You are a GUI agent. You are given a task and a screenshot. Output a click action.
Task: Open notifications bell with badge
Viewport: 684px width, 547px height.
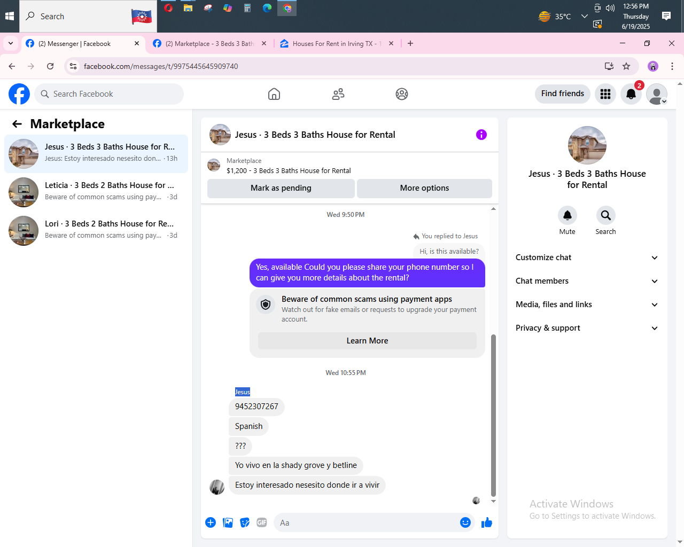tap(631, 94)
